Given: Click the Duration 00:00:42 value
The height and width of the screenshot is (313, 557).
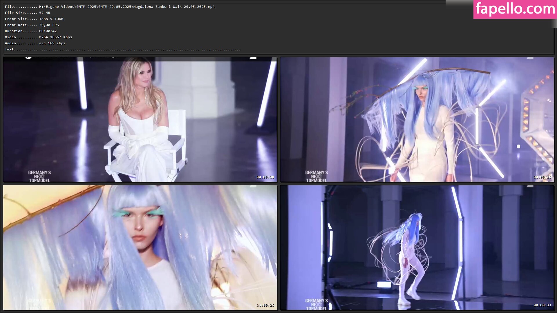Looking at the screenshot, I should [x=48, y=31].
